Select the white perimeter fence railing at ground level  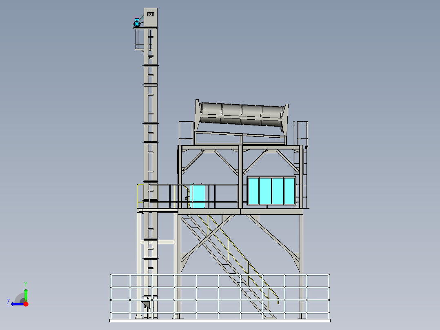[220, 296]
